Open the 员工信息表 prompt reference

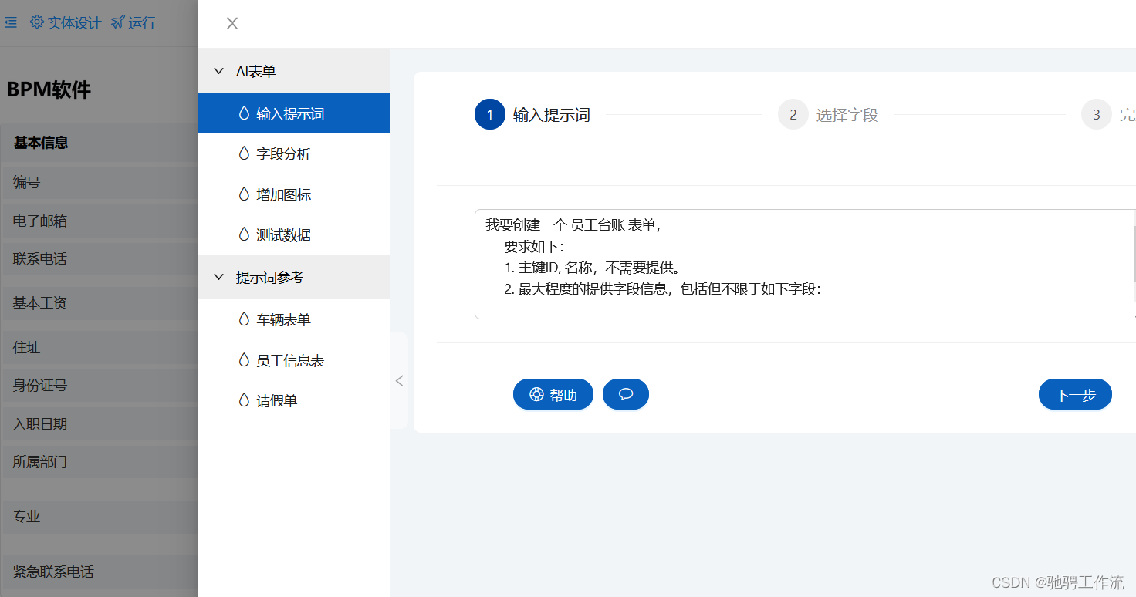tap(293, 360)
